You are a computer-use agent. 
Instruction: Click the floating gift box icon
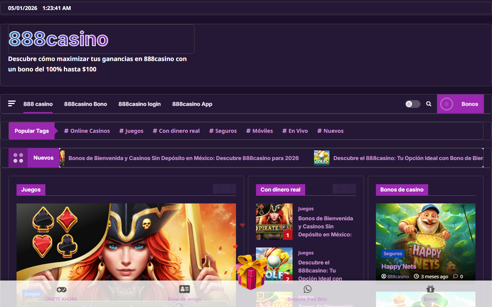(251, 272)
